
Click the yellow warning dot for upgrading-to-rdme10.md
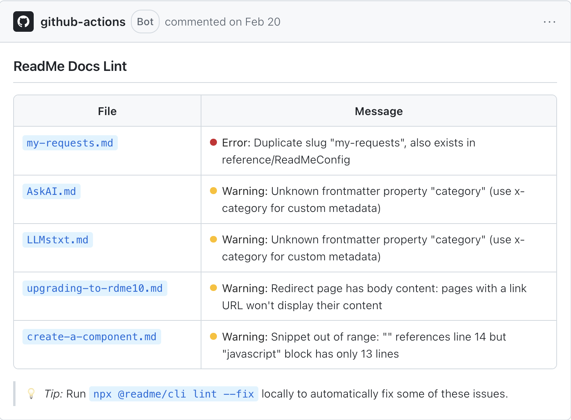coord(213,287)
